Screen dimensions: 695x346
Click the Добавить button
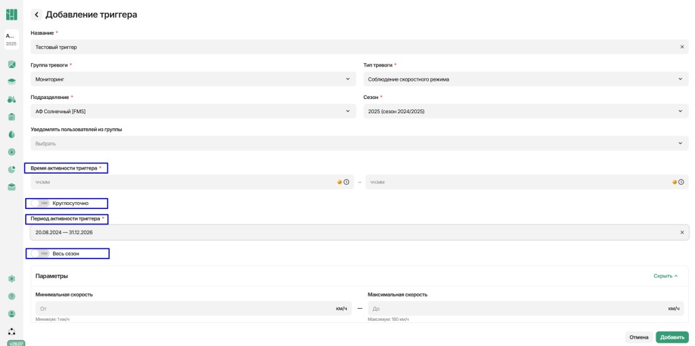coord(673,337)
